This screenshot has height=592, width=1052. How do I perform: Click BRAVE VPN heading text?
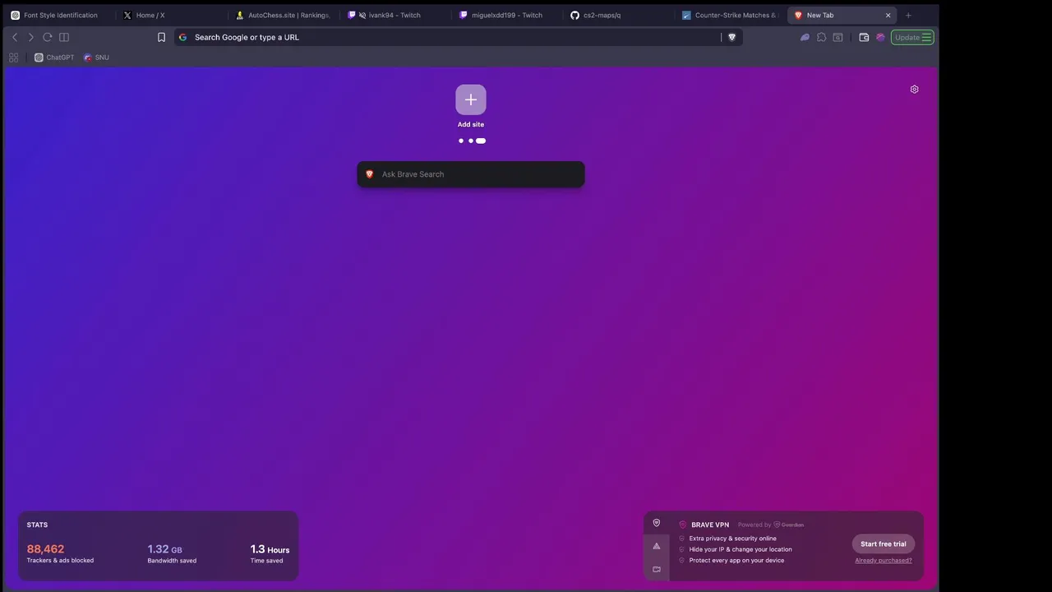[x=710, y=525]
